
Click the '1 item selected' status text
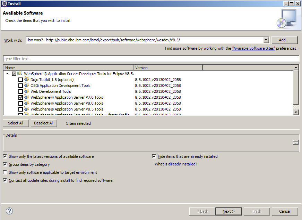(x=78, y=123)
